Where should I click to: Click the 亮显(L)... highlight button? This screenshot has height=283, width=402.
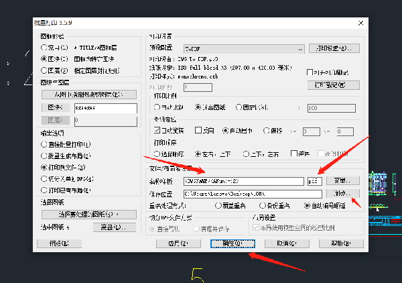[115, 227]
